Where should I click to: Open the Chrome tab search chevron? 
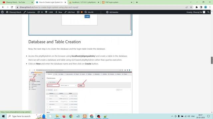click(191, 2)
